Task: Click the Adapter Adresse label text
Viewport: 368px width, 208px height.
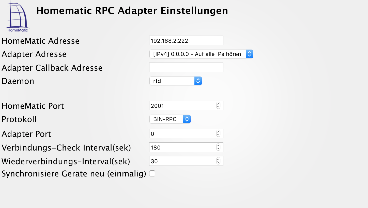Action: [x=34, y=54]
